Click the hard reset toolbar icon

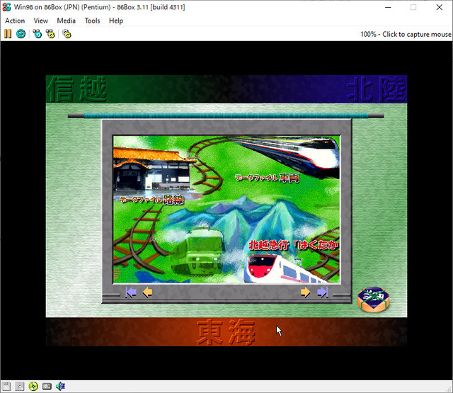click(x=21, y=34)
